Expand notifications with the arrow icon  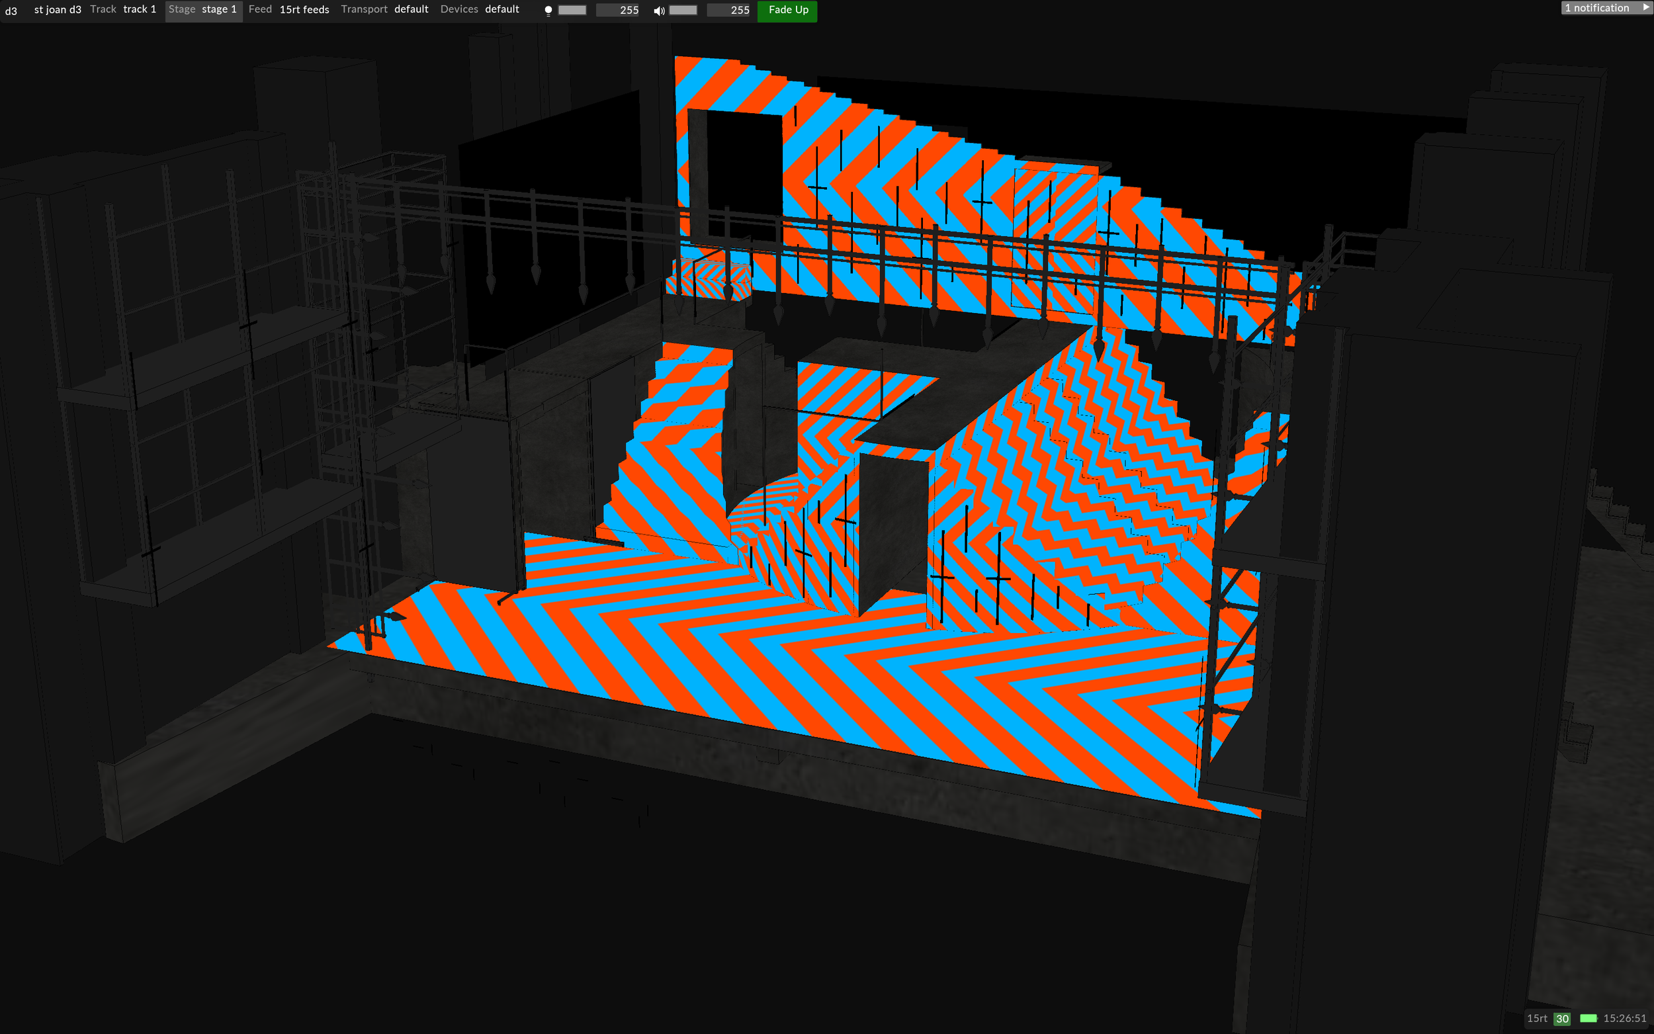point(1646,7)
